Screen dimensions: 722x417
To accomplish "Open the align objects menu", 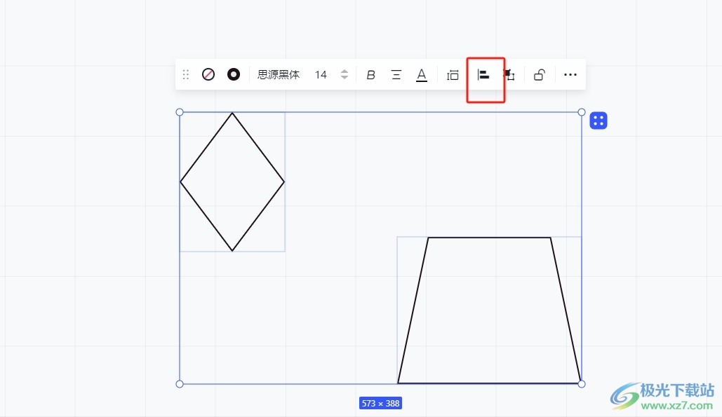I will (483, 74).
